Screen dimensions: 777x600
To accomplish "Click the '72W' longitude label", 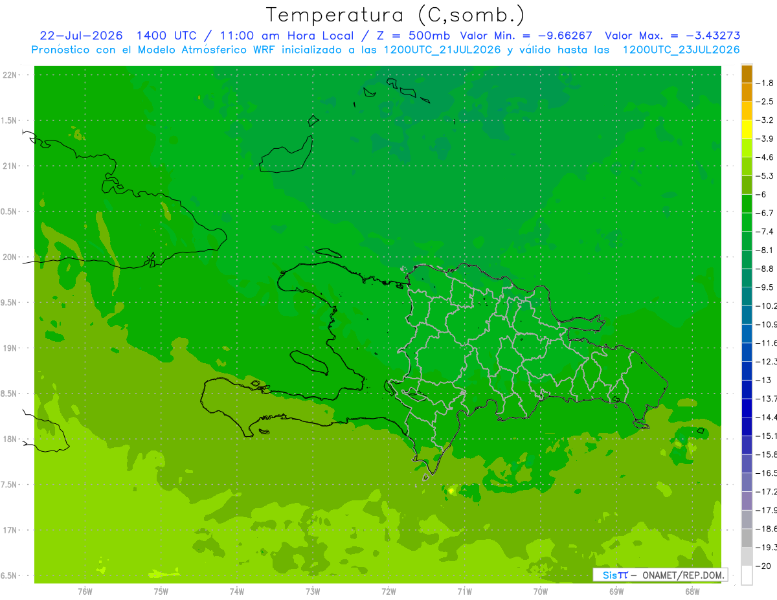I will pyautogui.click(x=388, y=591).
